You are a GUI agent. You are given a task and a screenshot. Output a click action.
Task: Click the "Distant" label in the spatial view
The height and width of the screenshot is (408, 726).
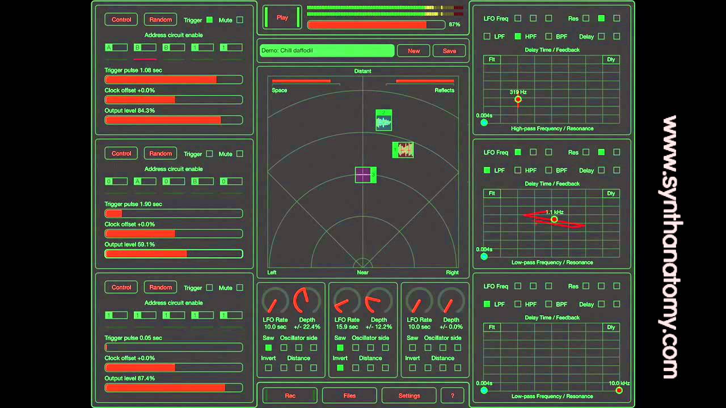(x=362, y=71)
